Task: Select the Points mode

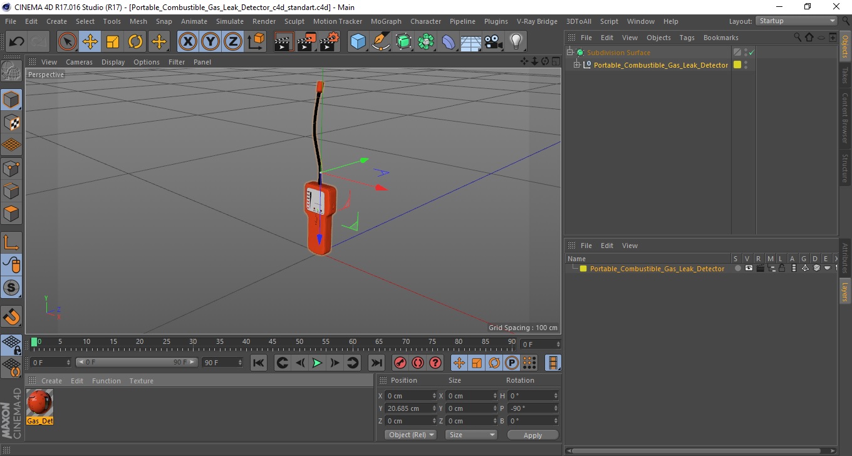Action: pyautogui.click(x=11, y=168)
